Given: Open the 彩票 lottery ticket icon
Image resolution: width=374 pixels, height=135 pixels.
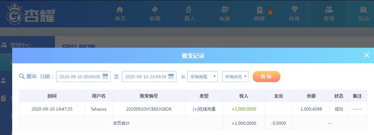Looking at the screenshot, I should point(155,9).
